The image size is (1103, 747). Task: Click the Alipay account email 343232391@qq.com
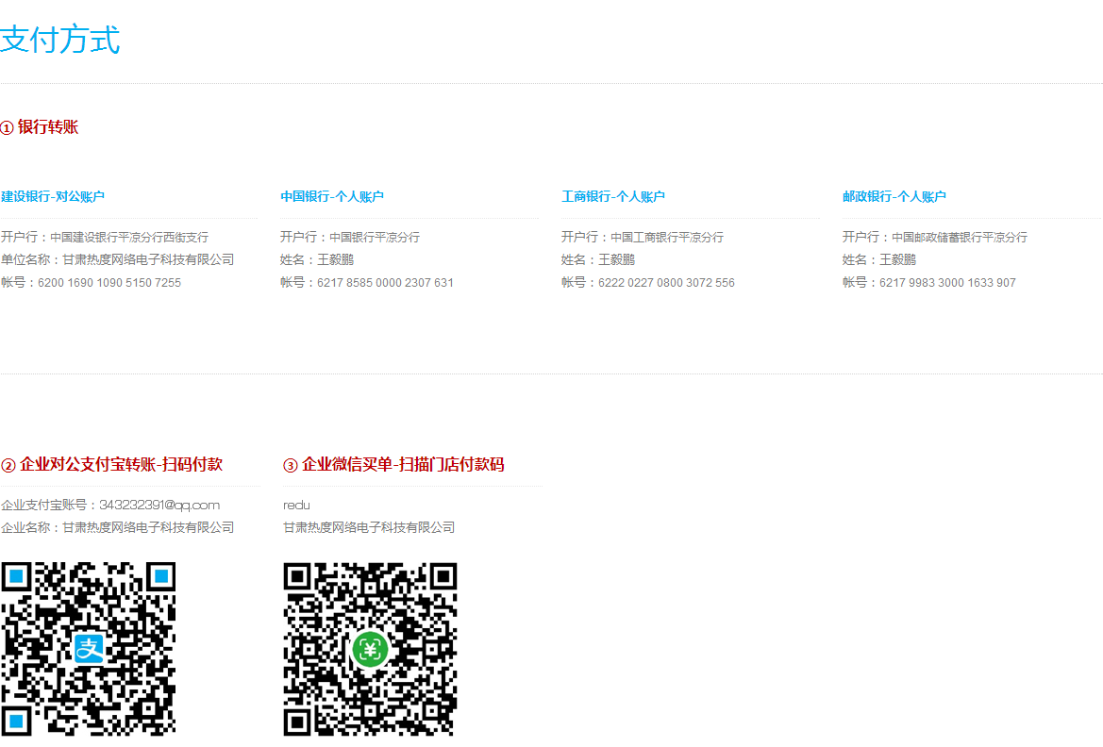[159, 506]
